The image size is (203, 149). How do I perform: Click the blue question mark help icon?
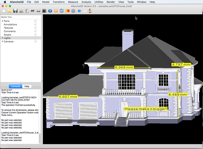[x=79, y=11]
